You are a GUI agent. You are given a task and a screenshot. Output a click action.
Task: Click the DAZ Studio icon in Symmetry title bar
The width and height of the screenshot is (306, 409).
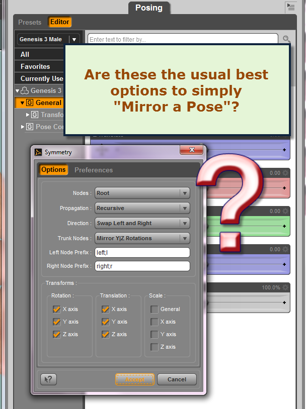click(x=38, y=152)
